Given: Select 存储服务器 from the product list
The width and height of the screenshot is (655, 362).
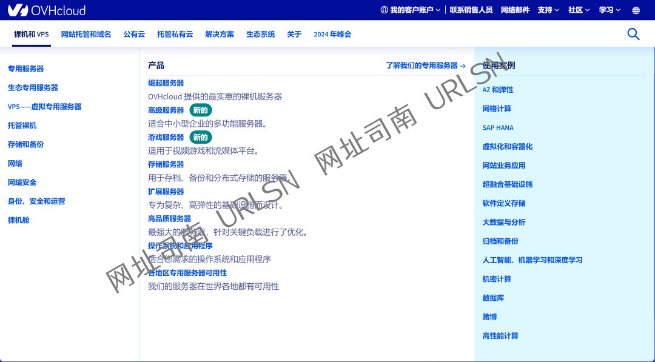Looking at the screenshot, I should [x=166, y=164].
